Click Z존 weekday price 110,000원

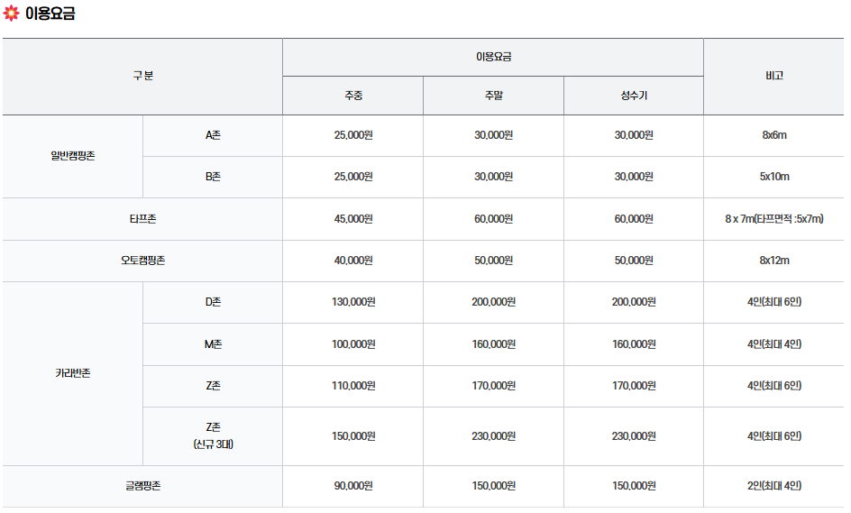tap(353, 386)
